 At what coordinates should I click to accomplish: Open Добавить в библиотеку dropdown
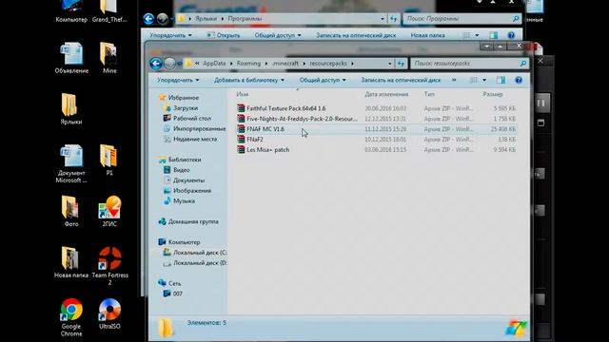pyautogui.click(x=249, y=80)
